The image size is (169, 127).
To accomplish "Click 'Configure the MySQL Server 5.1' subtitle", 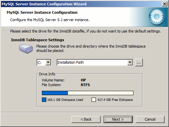I will pos(50,20).
